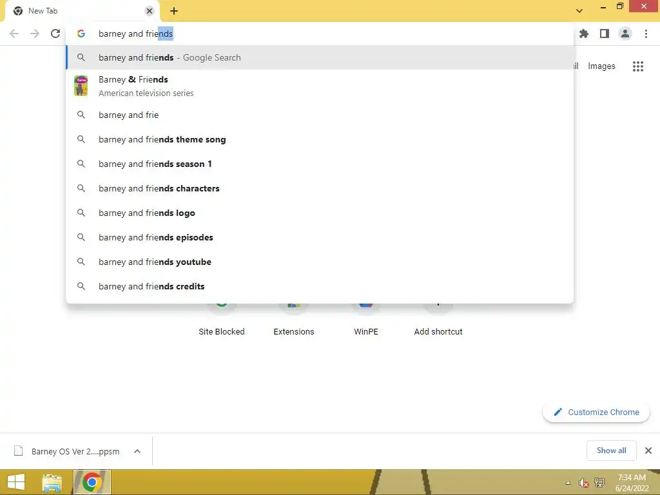Open File Explorer from the taskbar
660x495 pixels.
tap(52, 482)
